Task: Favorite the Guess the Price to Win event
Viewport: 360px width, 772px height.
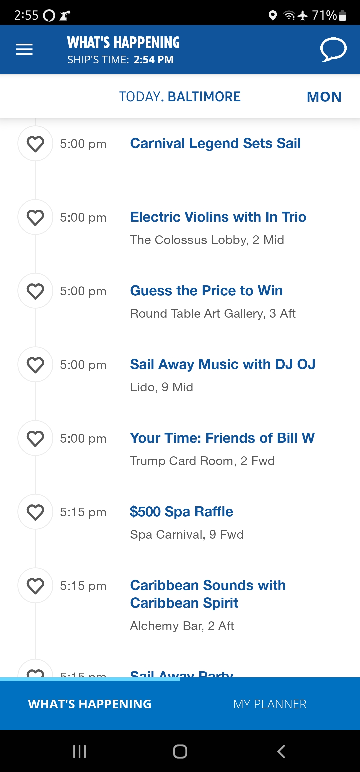Action: (35, 291)
